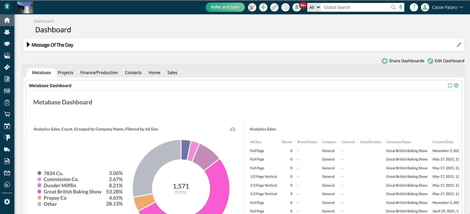Switch to the Sales tab
470x214 pixels.
tap(172, 72)
